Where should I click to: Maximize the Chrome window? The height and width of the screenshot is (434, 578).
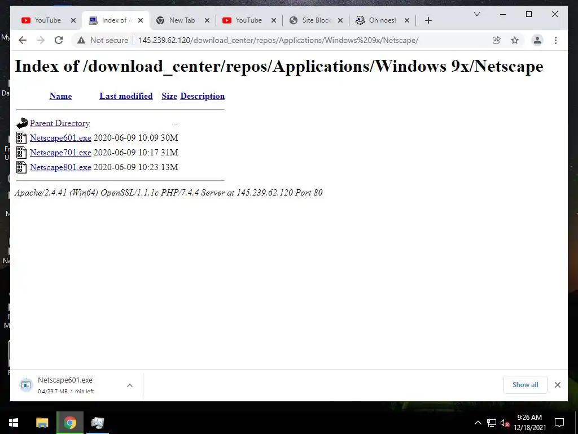click(x=528, y=14)
